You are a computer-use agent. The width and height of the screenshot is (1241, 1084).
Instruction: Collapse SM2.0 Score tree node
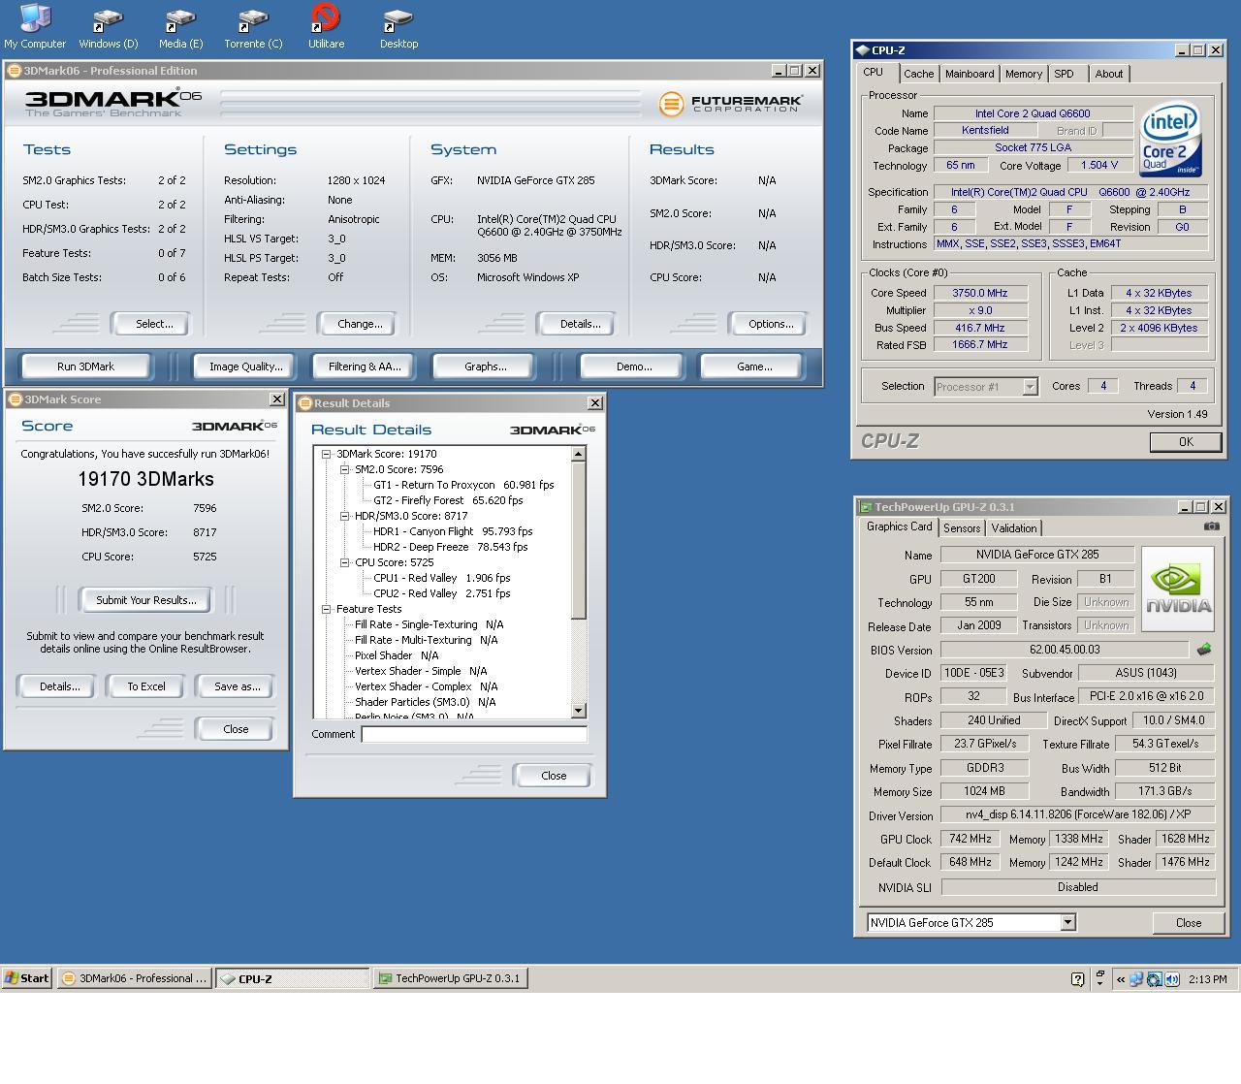(x=344, y=469)
